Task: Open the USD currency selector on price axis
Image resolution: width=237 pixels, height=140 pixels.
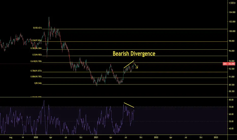Action: point(233,3)
